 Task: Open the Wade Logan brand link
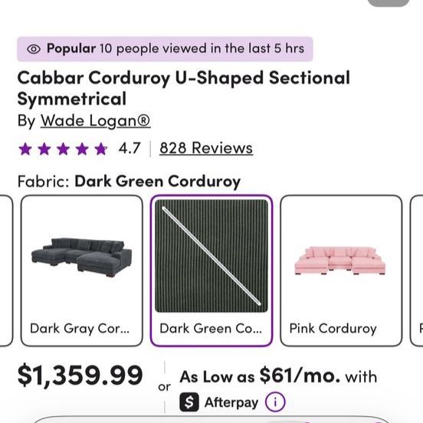(x=96, y=120)
